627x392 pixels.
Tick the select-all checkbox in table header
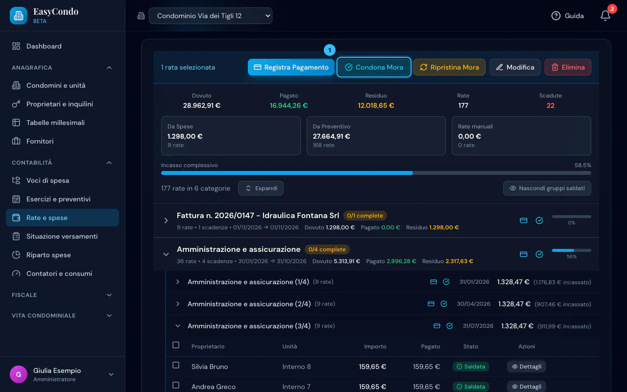(x=176, y=345)
